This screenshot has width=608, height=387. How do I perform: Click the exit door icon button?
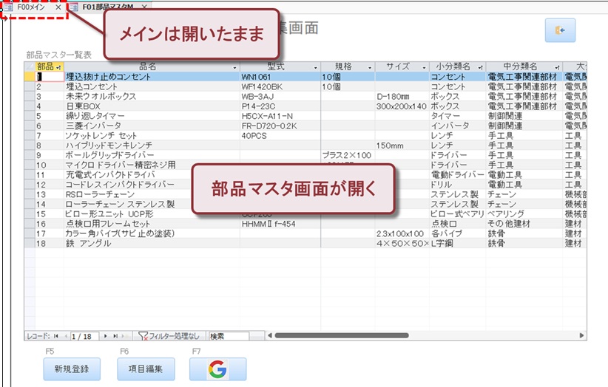point(559,31)
